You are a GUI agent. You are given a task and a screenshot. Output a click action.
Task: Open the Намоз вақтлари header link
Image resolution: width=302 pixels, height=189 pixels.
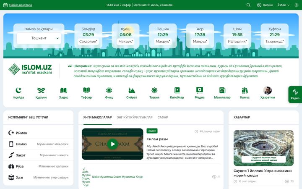tap(21, 5)
